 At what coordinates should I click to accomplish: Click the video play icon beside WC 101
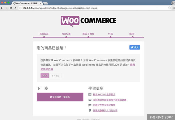tap(90, 94)
